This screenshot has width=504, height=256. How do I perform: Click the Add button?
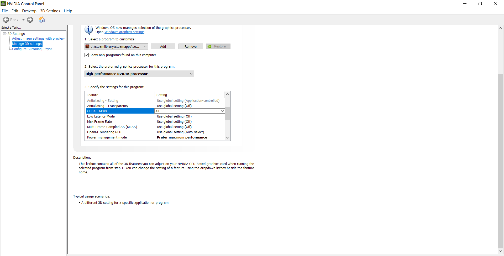[x=163, y=46]
